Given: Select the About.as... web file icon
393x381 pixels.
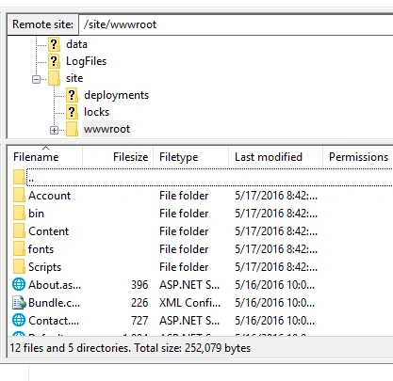Looking at the screenshot, I should coord(19,285).
